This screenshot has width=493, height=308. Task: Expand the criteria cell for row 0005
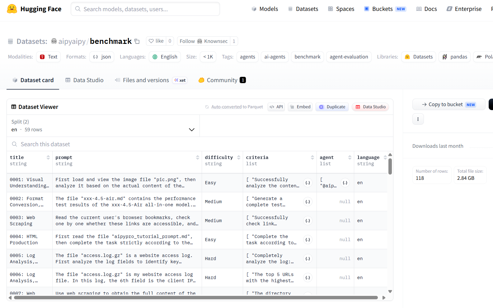pos(308,259)
